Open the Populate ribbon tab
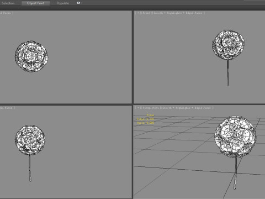This screenshot has height=199, width=265. point(63,3)
